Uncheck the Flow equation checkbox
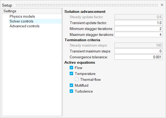 [71, 68]
